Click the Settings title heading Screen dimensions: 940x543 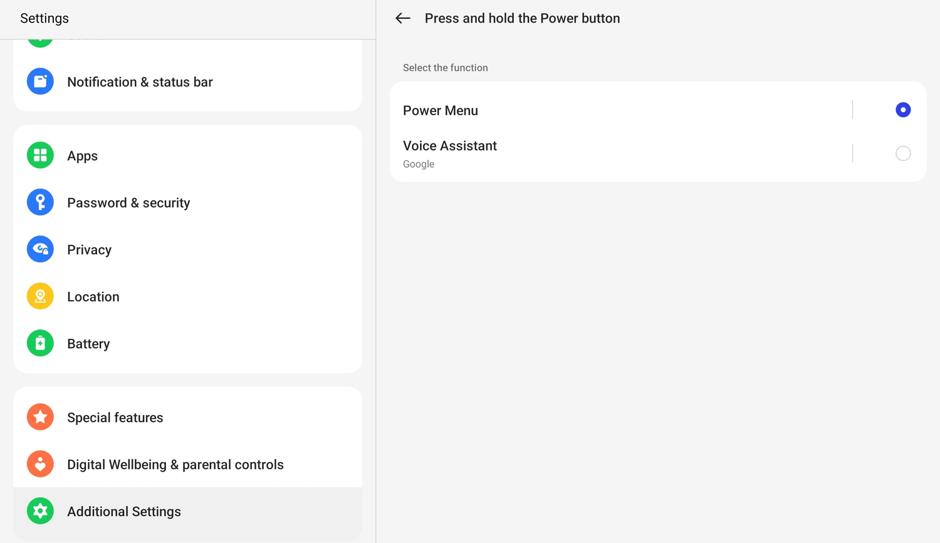pyautogui.click(x=44, y=18)
